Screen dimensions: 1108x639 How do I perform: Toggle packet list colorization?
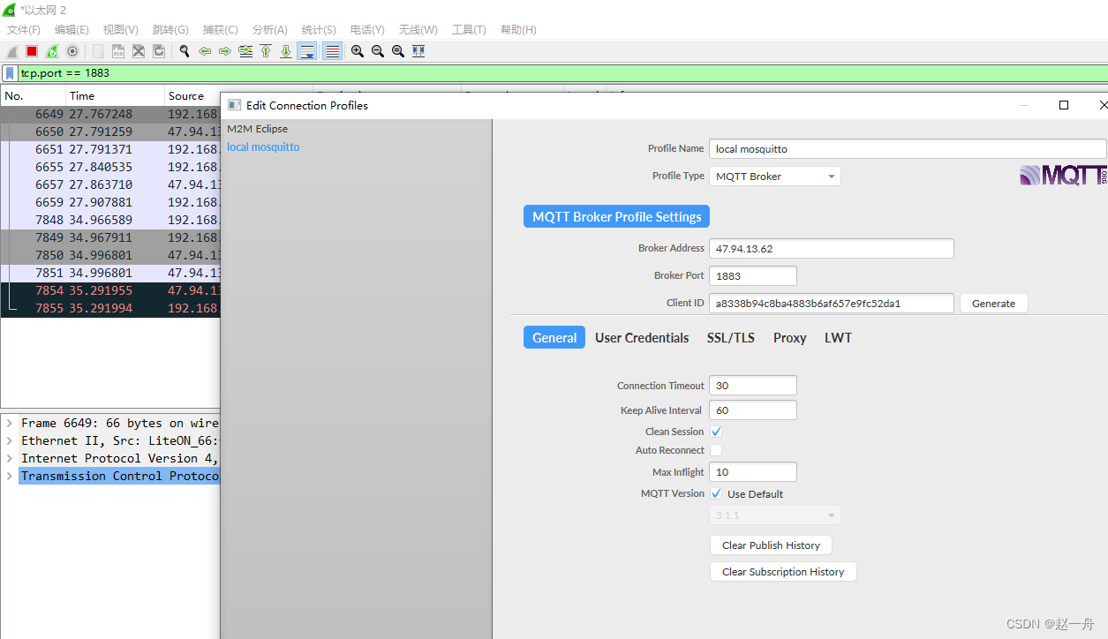[332, 51]
